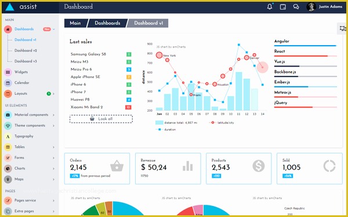Open Dashboard v3 in sidebar
The height and width of the screenshot is (217, 348).
(26, 61)
